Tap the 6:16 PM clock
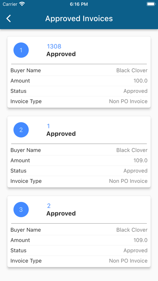This screenshot has height=281, width=158. 79,4
